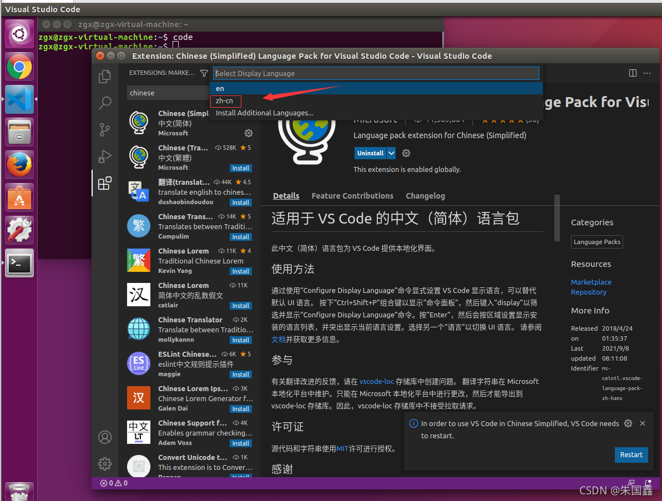Open the Run and Debug view
Viewport: 662px width, 501px height.
click(105, 156)
